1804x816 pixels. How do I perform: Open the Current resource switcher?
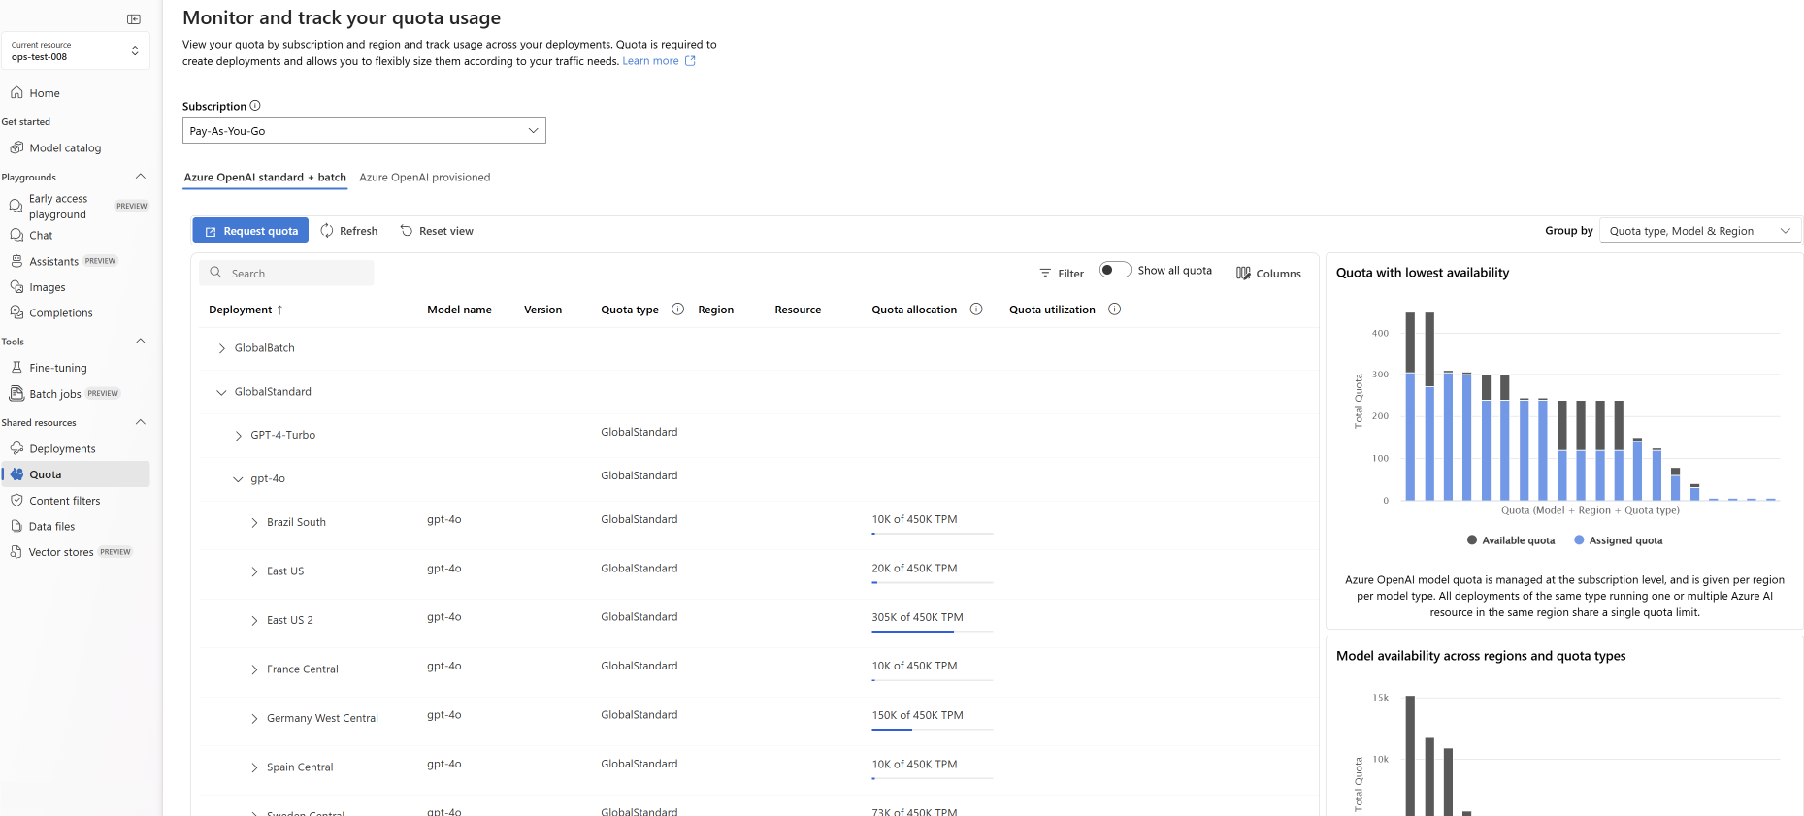pos(77,50)
